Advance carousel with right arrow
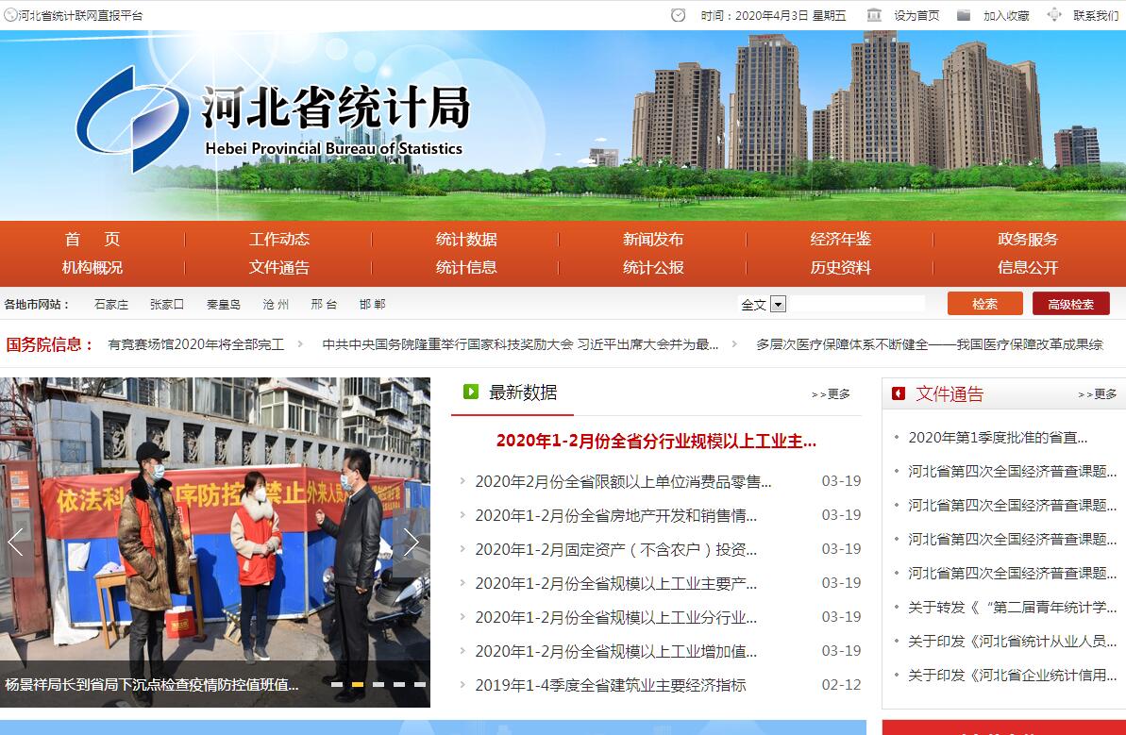The image size is (1126, 735). [x=411, y=542]
